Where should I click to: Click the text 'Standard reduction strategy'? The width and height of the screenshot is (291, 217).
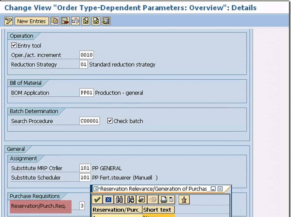pyautogui.click(x=122, y=64)
